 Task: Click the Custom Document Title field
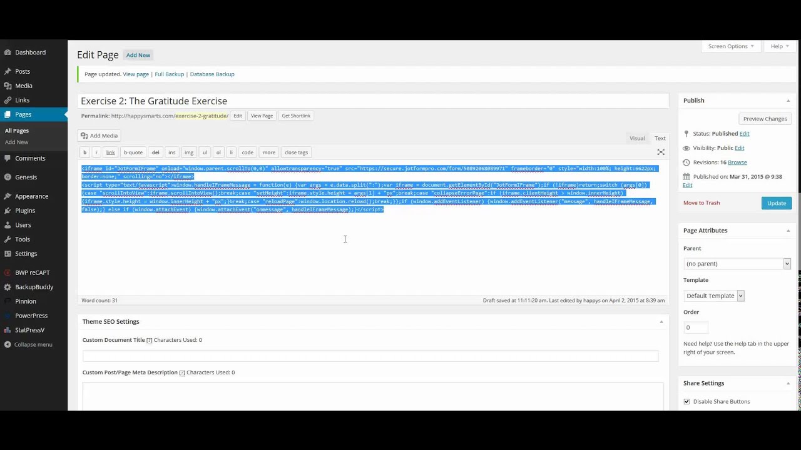click(x=370, y=356)
